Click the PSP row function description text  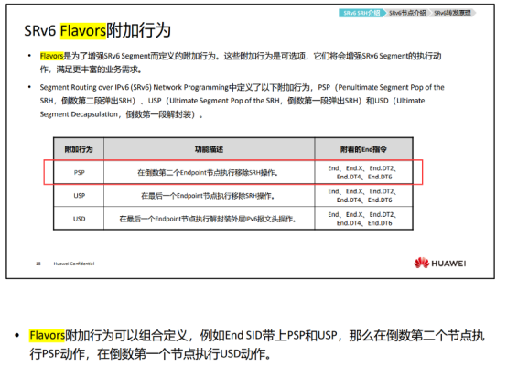point(209,173)
